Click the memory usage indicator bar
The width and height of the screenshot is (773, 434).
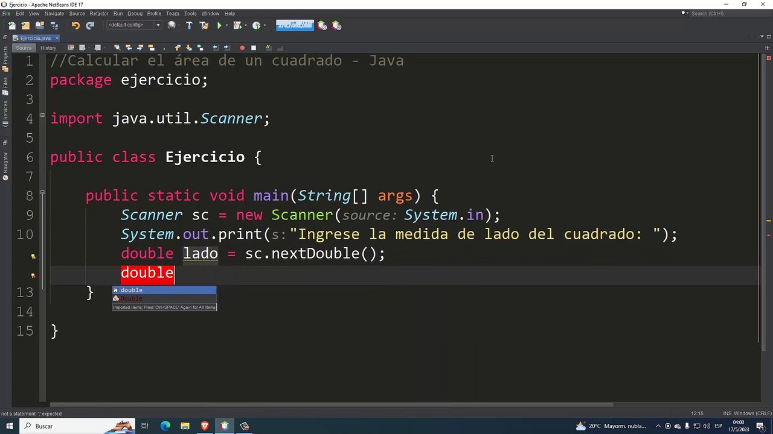coord(295,25)
